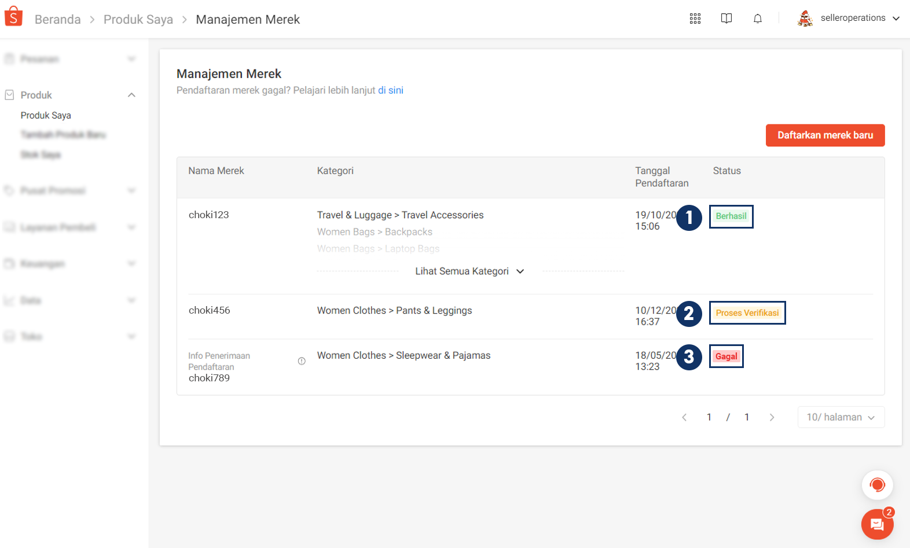Select Produk Saya in the sidebar
Screen dimensions: 910x548
pos(46,116)
